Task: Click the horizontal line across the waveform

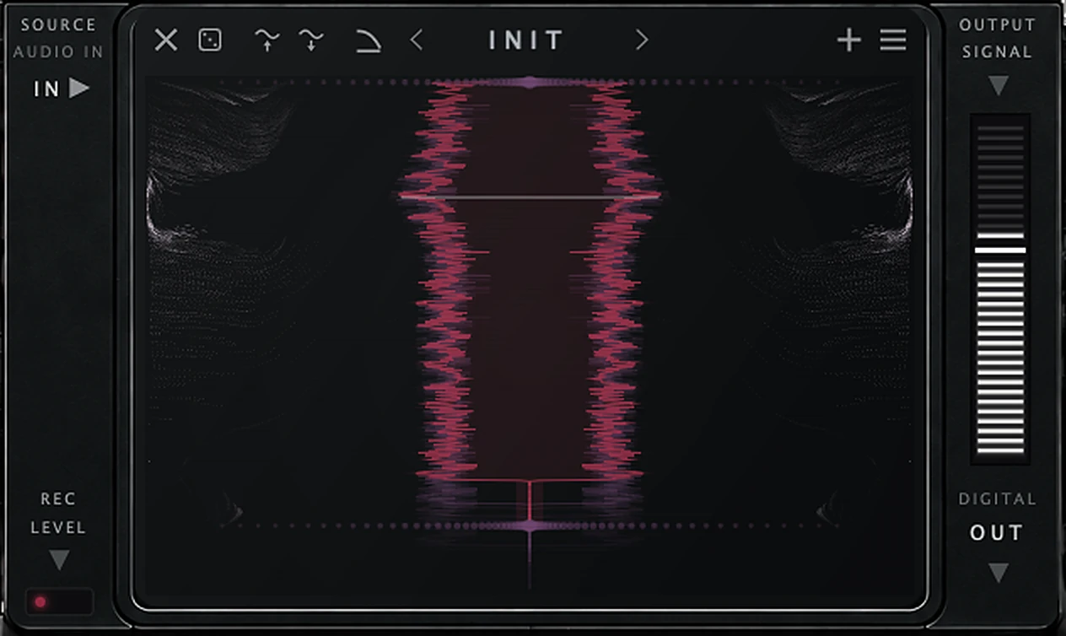Action: [x=530, y=197]
